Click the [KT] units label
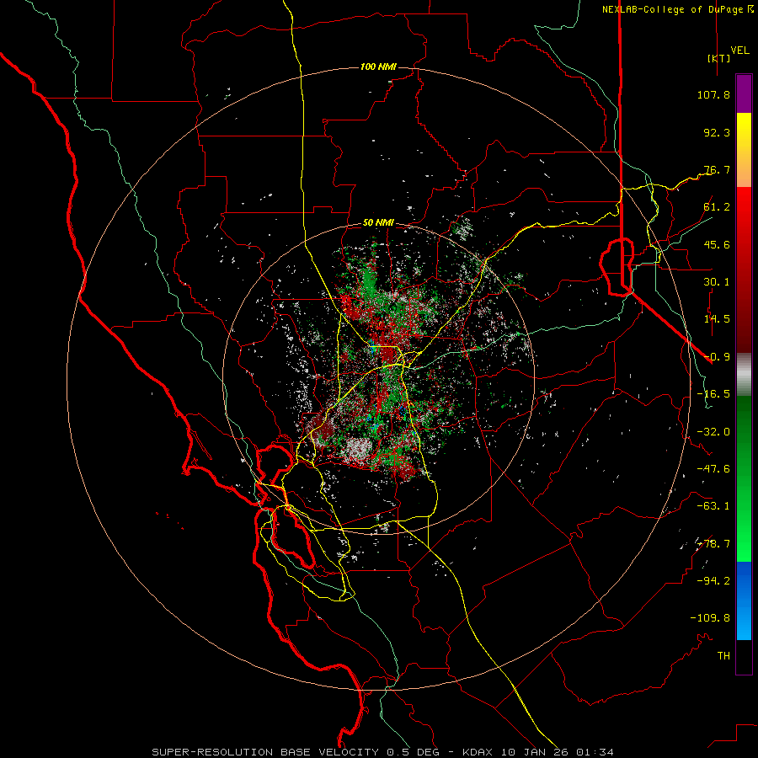This screenshot has height=758, width=758. [719, 58]
